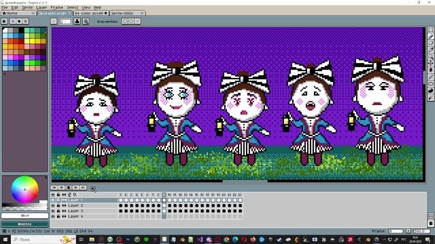Click the palette lock button

pyautogui.click(x=4, y=21)
